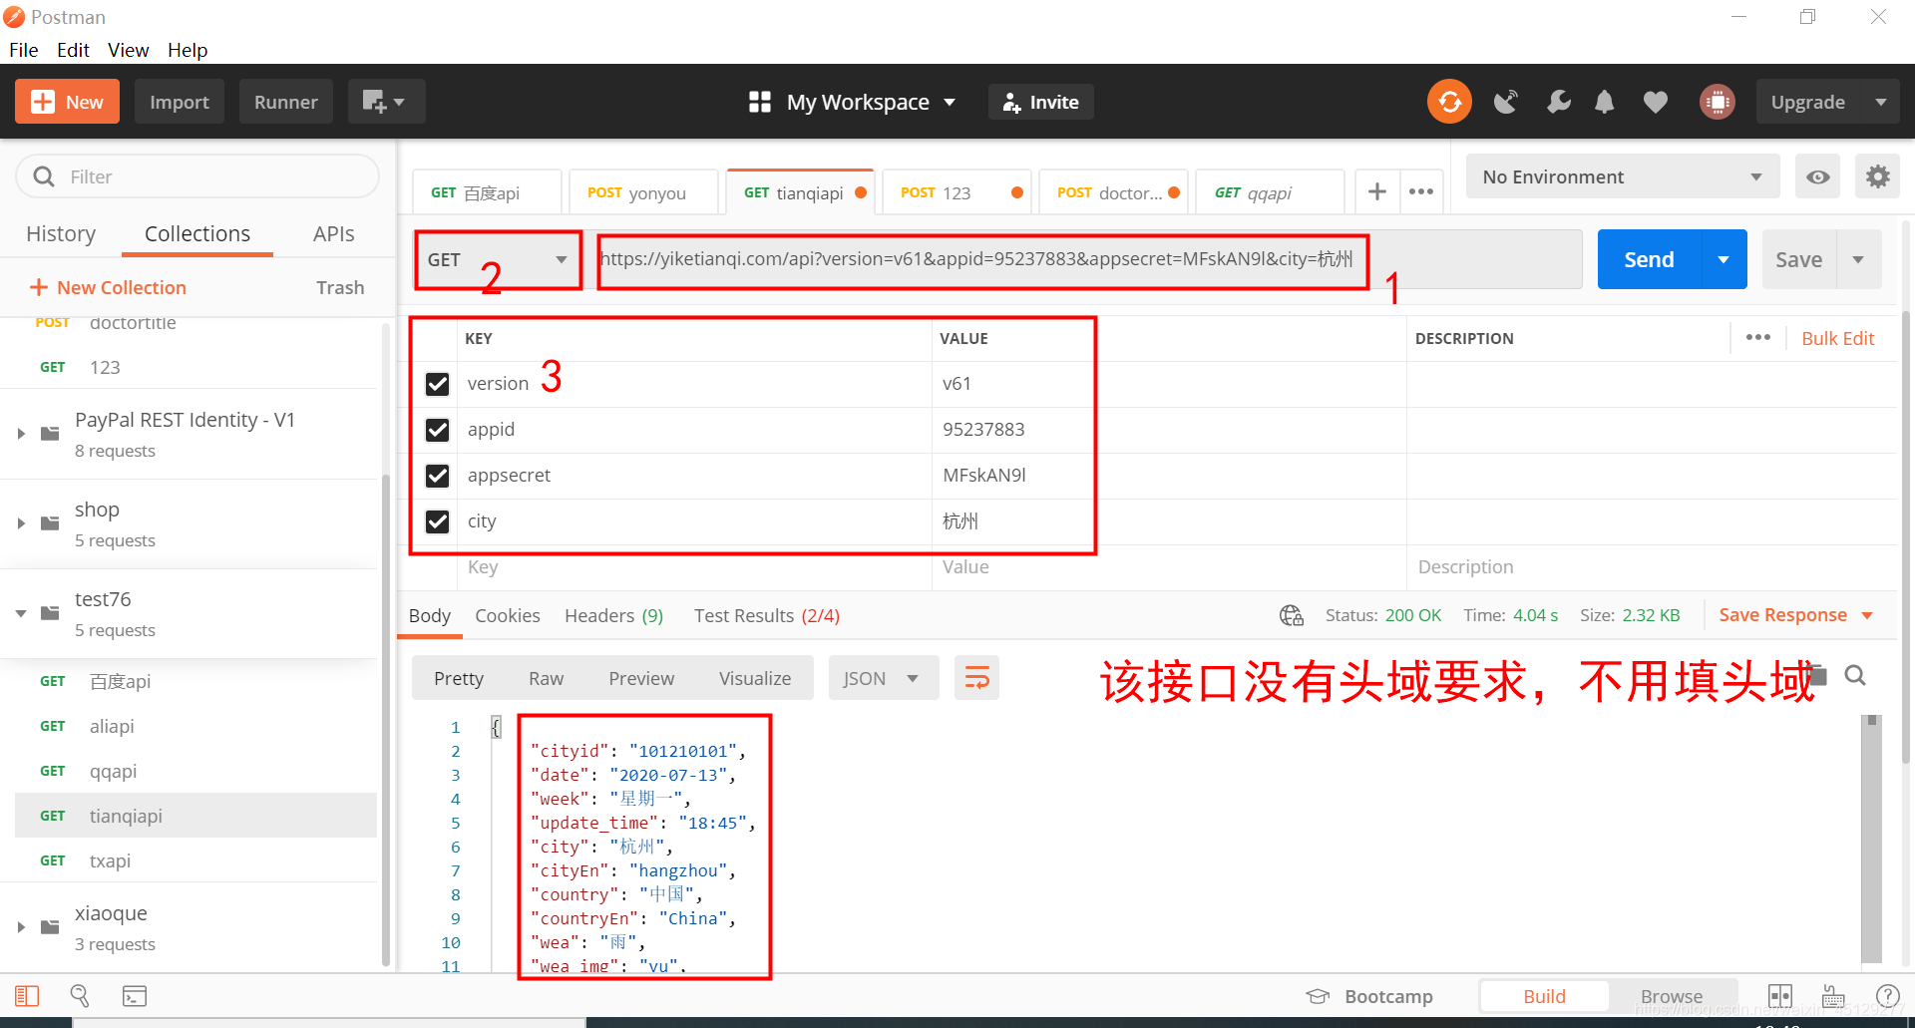The image size is (1915, 1028).
Task: Open the proxy/network globe icon by Status
Action: (1292, 615)
